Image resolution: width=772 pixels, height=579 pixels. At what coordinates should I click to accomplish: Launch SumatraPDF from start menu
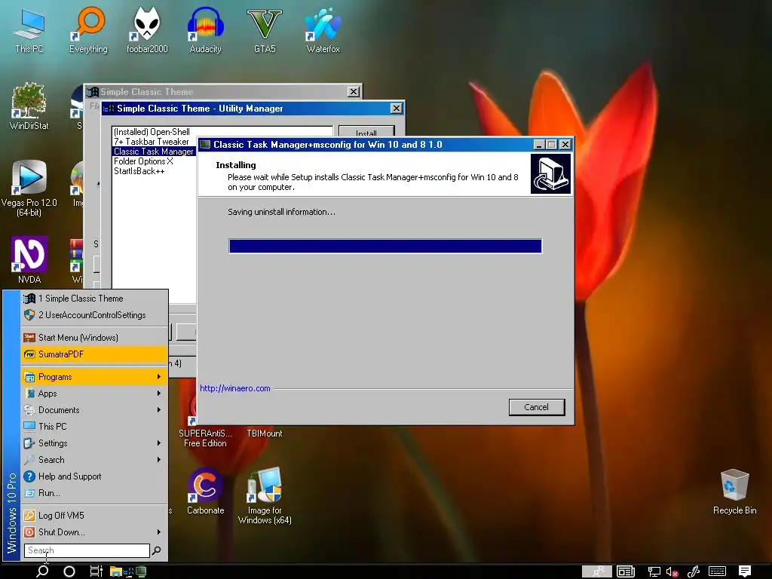pos(94,354)
